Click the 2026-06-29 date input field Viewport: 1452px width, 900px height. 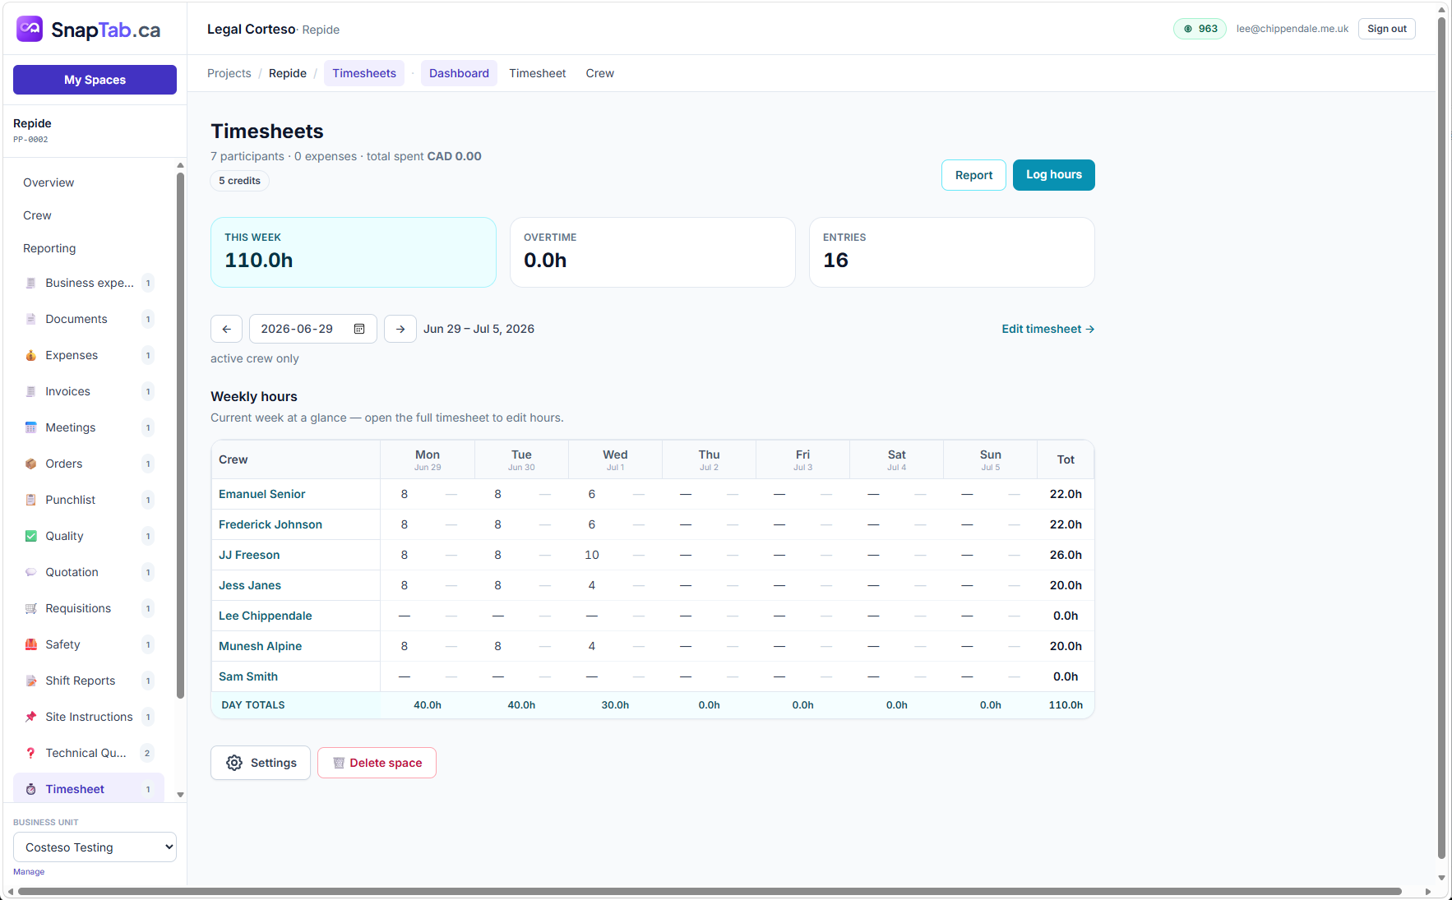[x=313, y=329]
